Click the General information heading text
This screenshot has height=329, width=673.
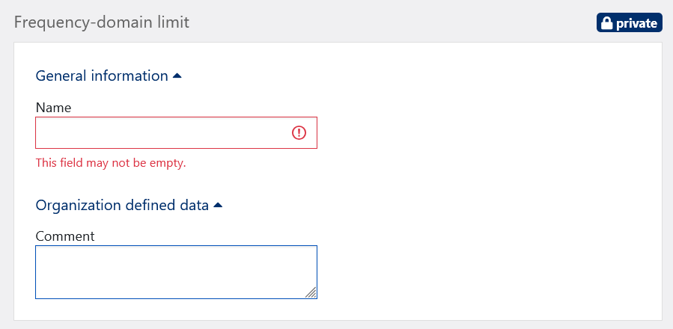point(102,76)
